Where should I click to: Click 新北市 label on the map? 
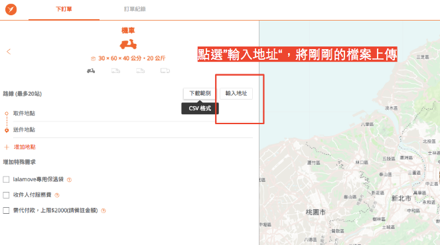coord(402,199)
